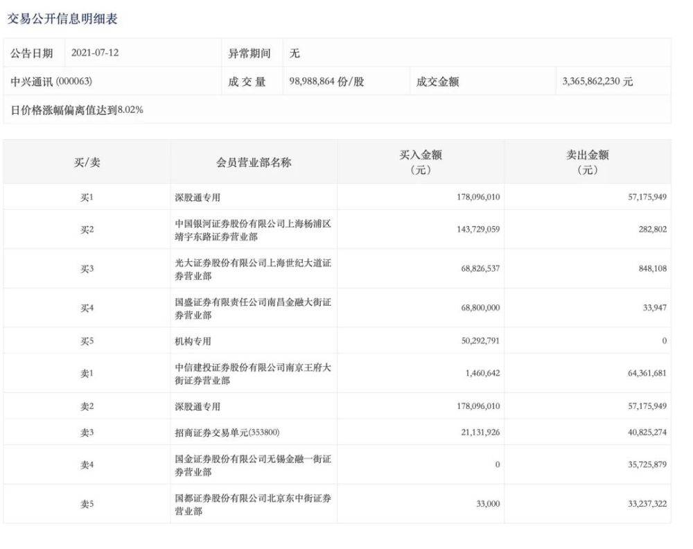Select the 买1 深股通专用 row name
Image resolution: width=693 pixels, height=549 pixels.
[x=198, y=197]
